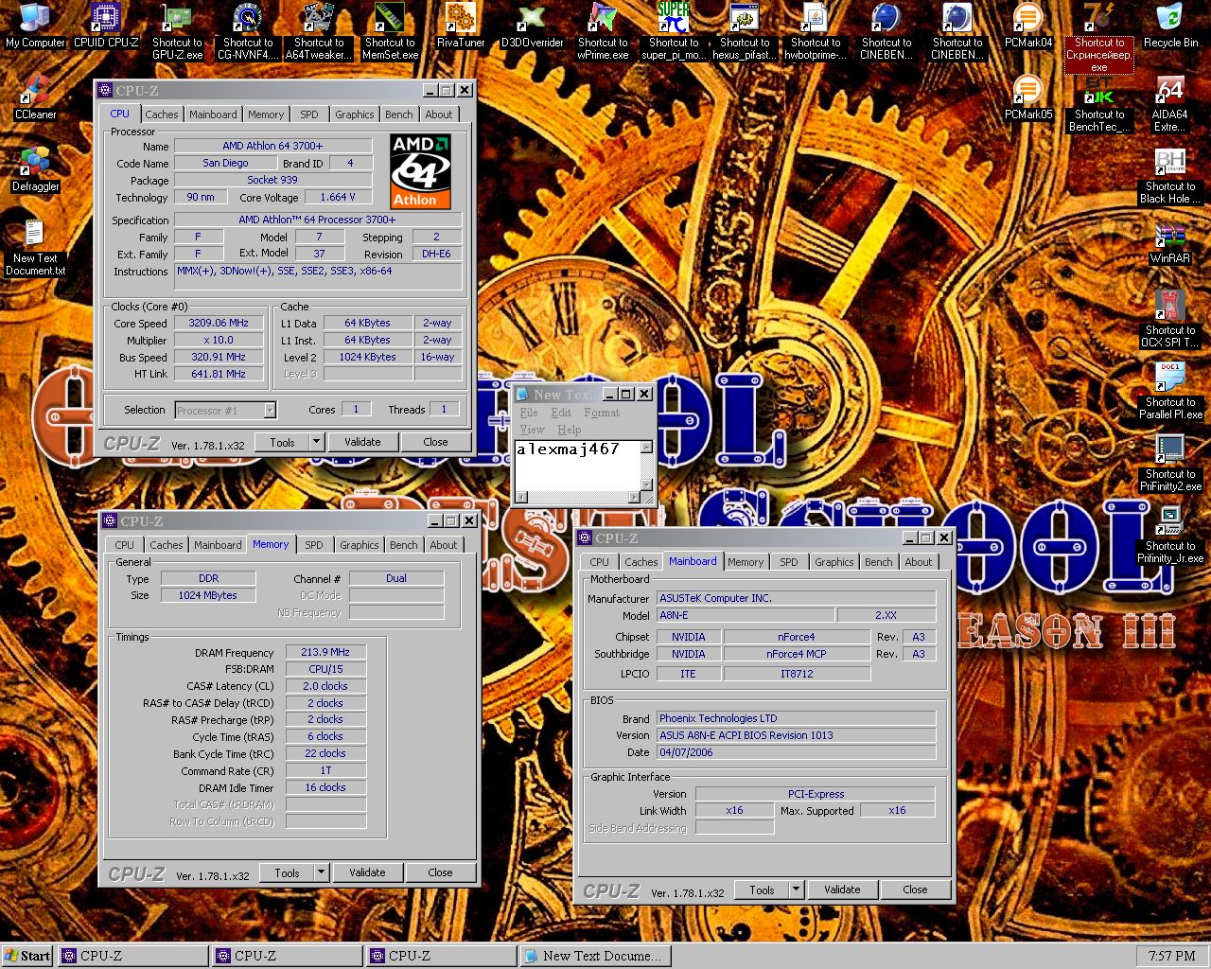The height and width of the screenshot is (969, 1211).
Task: Open Shortcut to GPU-Z.exe icon
Action: (x=177, y=31)
